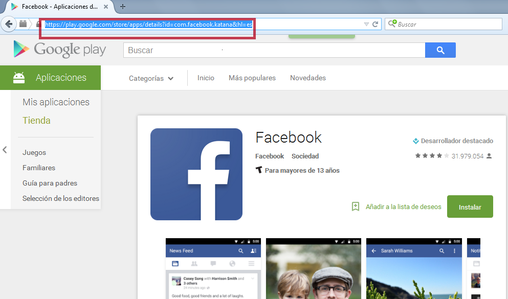Click the search engine magnifier icon
Viewport: 508px width, 299px height.
[392, 24]
